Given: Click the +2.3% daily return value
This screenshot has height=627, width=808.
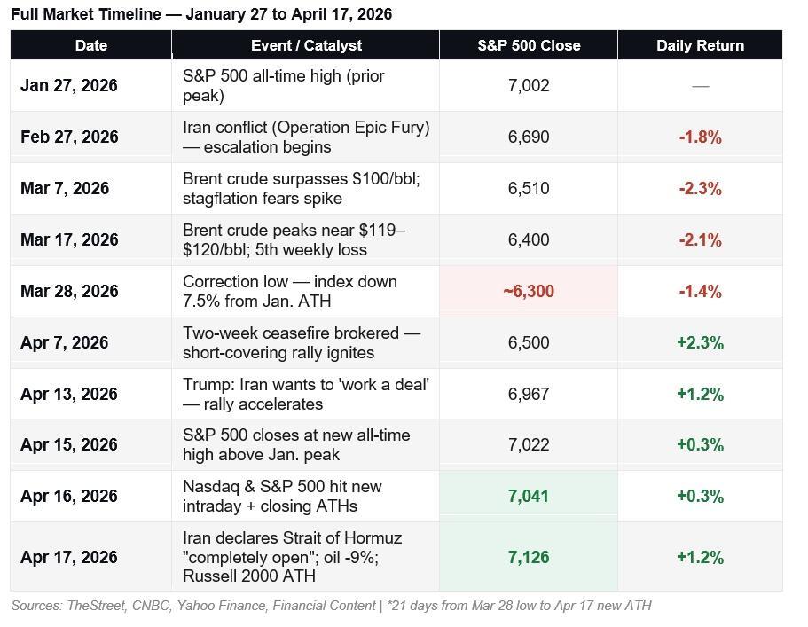Looking at the screenshot, I should click(700, 343).
